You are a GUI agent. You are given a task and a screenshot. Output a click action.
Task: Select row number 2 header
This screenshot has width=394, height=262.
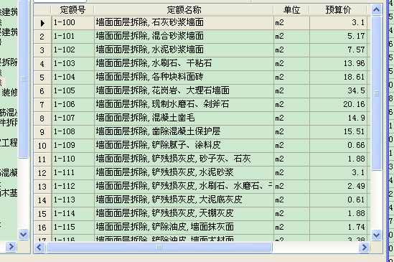click(x=42, y=37)
